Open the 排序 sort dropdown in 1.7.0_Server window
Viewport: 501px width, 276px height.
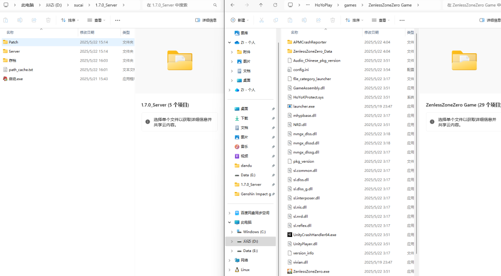click(x=69, y=20)
